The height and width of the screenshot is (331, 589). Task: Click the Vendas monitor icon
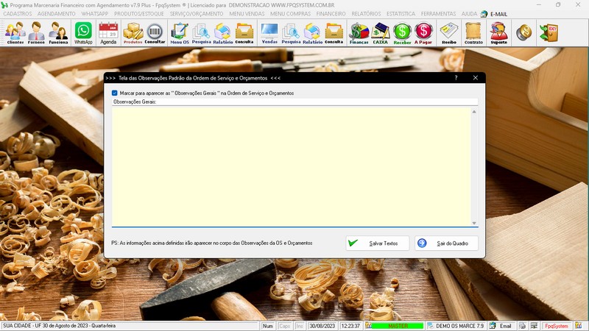tap(269, 33)
